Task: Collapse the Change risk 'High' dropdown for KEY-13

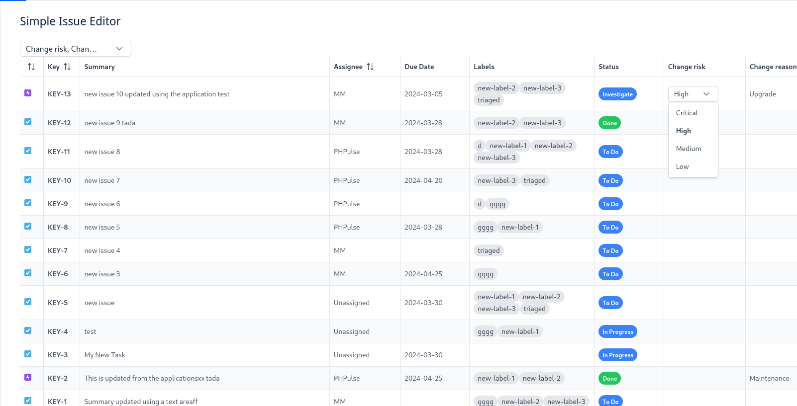Action: (693, 94)
